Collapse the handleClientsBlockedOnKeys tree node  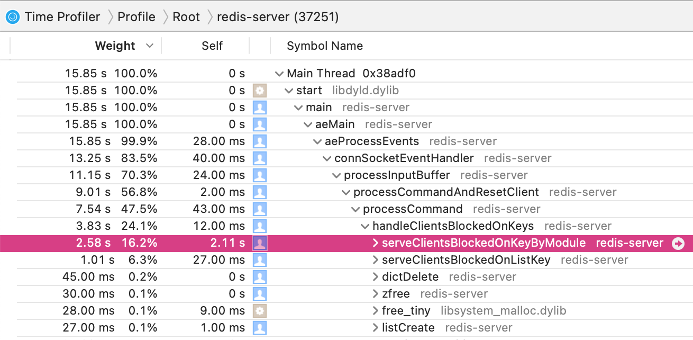tap(365, 226)
